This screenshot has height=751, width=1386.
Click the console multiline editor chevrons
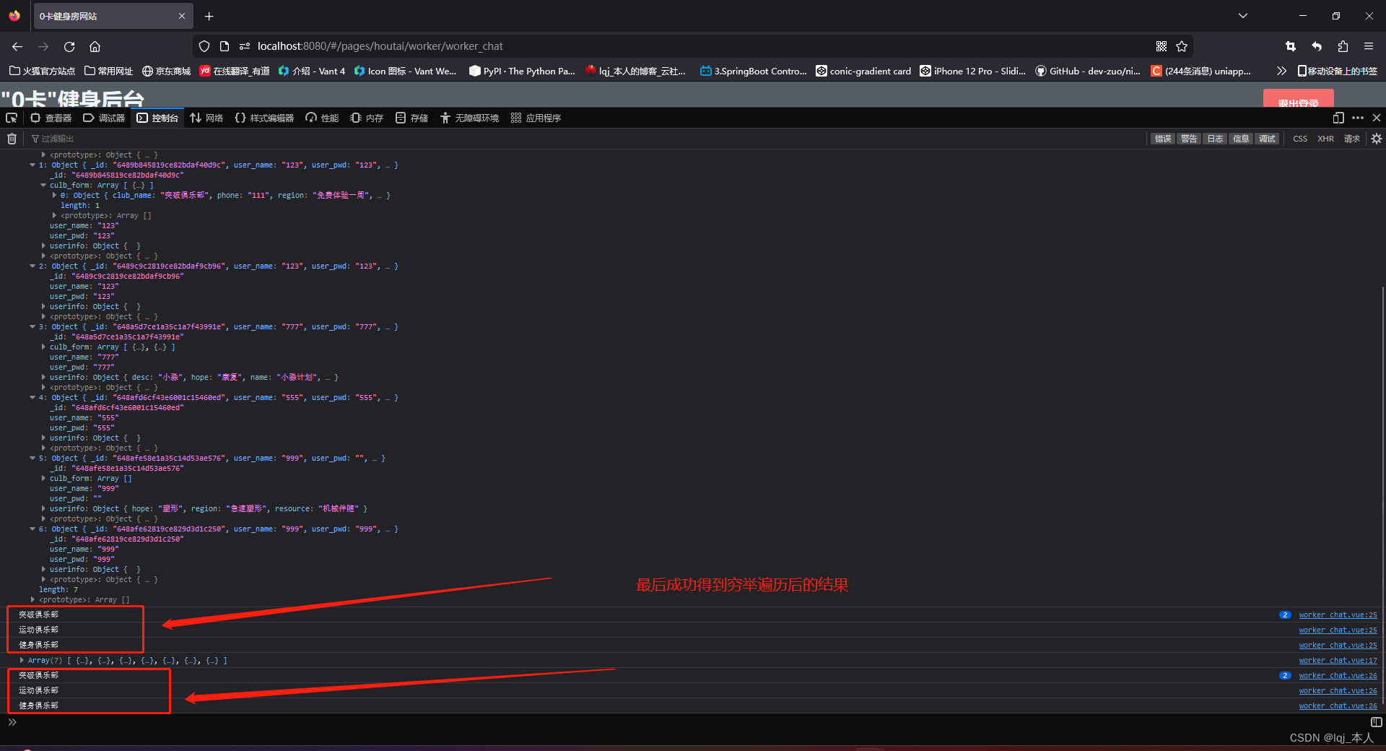coord(12,722)
